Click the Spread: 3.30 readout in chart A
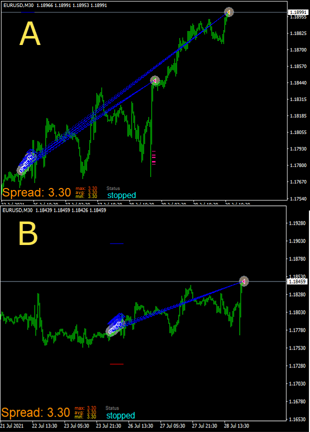Screen dimensions: 310x432 coord(36,192)
